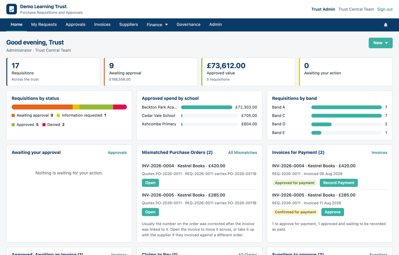Approve INV-2026-0005 for payment

(333, 212)
